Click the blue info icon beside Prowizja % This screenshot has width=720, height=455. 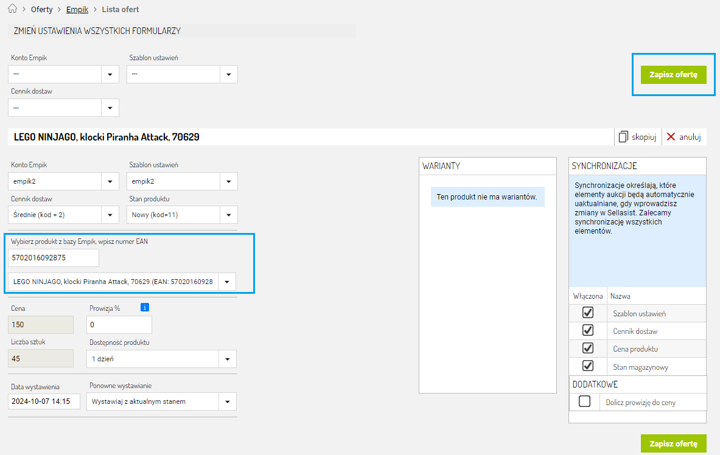(x=144, y=307)
